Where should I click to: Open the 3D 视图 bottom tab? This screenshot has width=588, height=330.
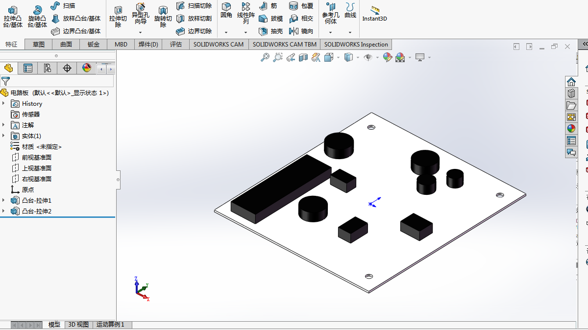click(78, 325)
